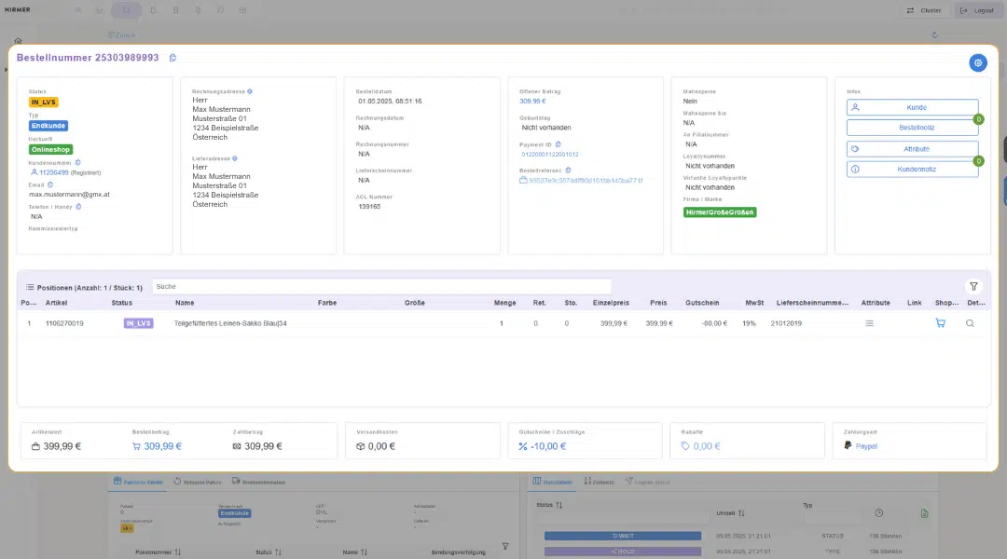Click the IN_LVS status badge in row

[x=138, y=323]
